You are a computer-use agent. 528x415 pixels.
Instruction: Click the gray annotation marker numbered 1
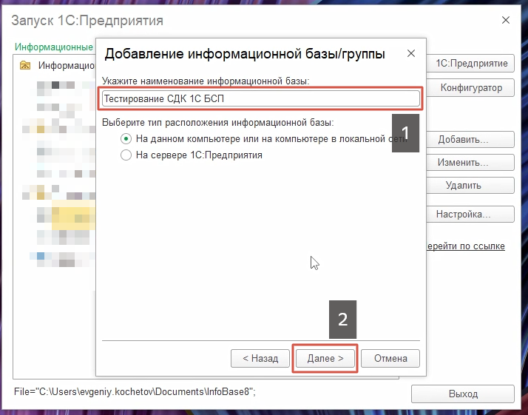[x=405, y=133]
